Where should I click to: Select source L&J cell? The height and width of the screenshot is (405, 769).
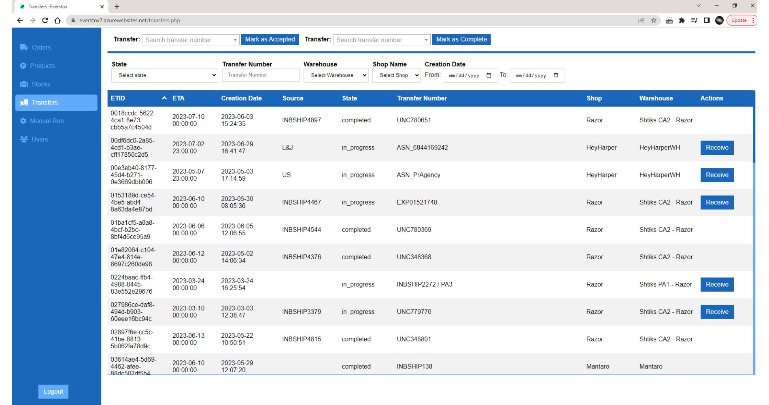click(x=287, y=147)
